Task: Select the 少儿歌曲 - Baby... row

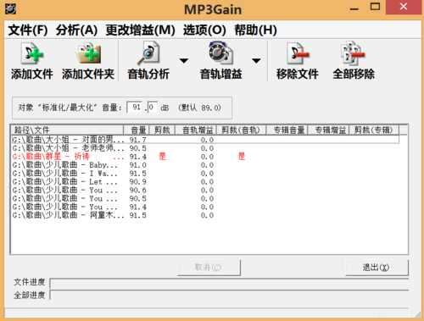Action: (x=205, y=165)
